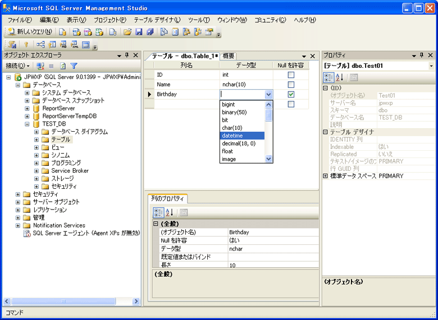Switch to the 概要 tab
This screenshot has width=438, height=320.
[229, 56]
